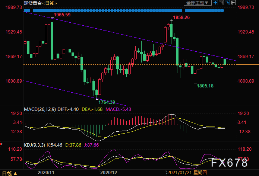
Task: Click the right MACD axis 19.20 label
Action: 243,113
